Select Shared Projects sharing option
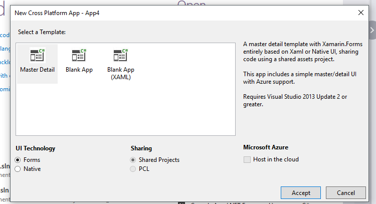This screenshot has width=376, height=204. [133, 160]
